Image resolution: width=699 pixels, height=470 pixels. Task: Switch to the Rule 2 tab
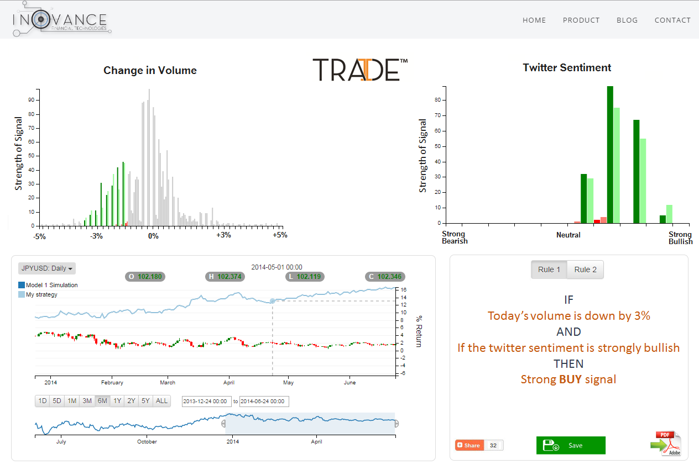(585, 270)
